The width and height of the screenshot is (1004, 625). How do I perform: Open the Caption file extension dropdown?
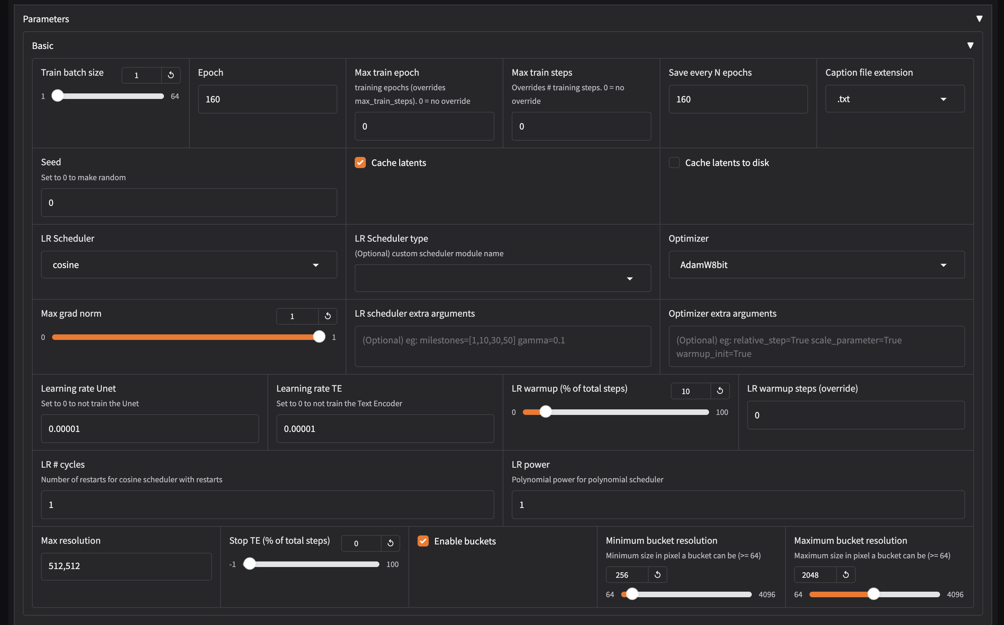[x=944, y=99]
